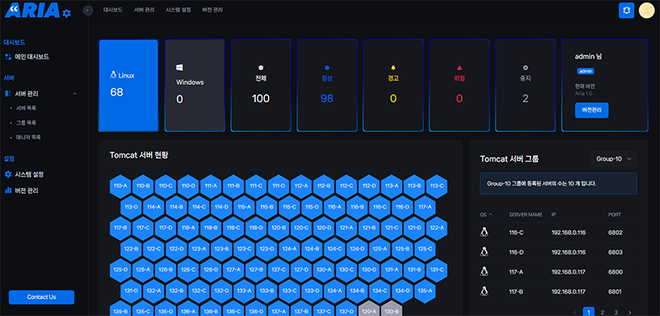Select hexagon server 122-B

point(131,248)
